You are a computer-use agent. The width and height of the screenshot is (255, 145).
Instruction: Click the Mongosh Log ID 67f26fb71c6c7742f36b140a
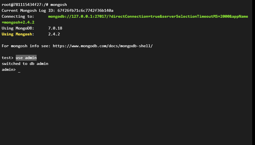(85, 10)
